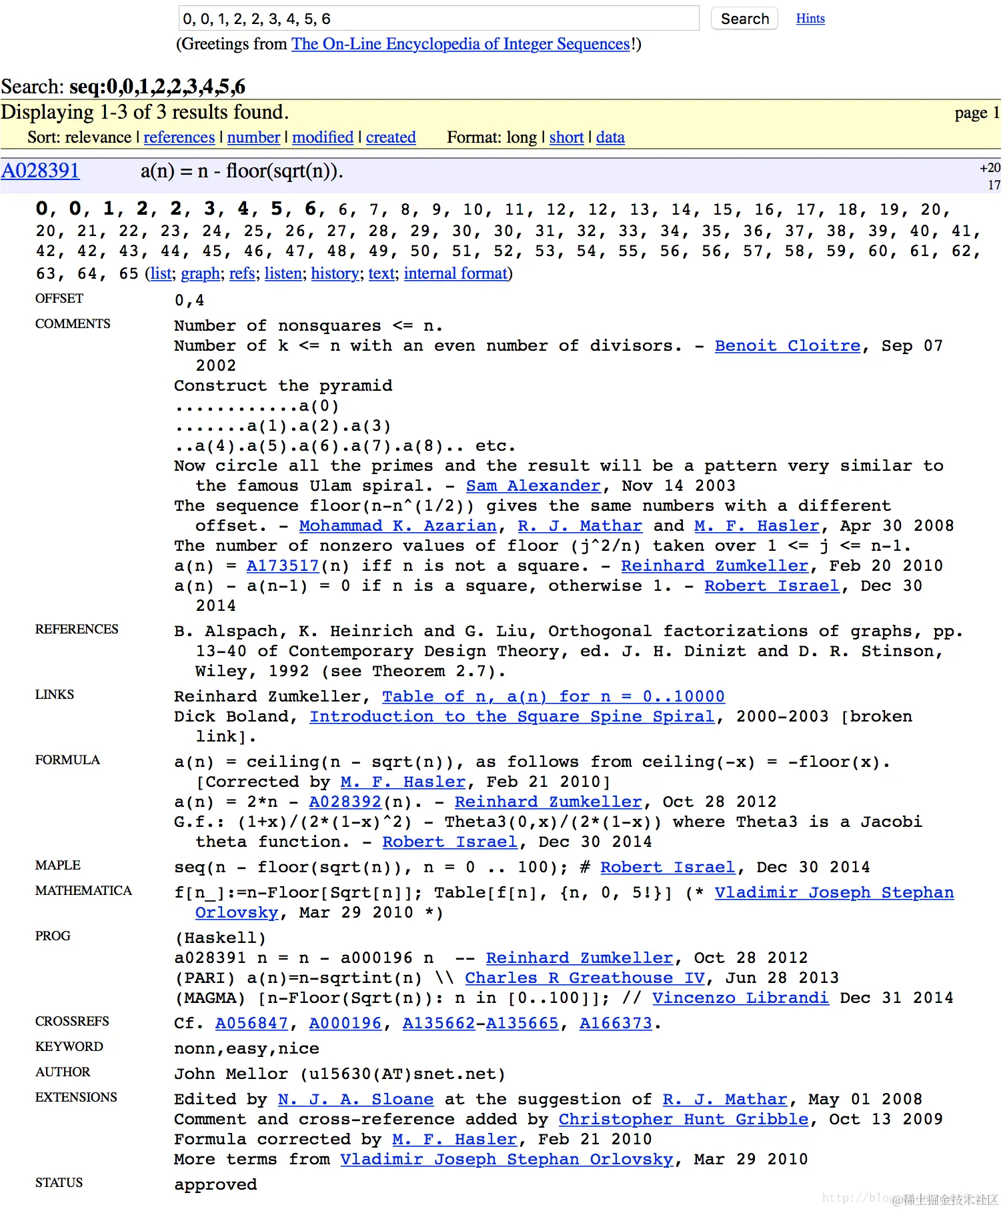This screenshot has height=1211, width=1003.
Task: Open the list view link
Action: (161, 273)
